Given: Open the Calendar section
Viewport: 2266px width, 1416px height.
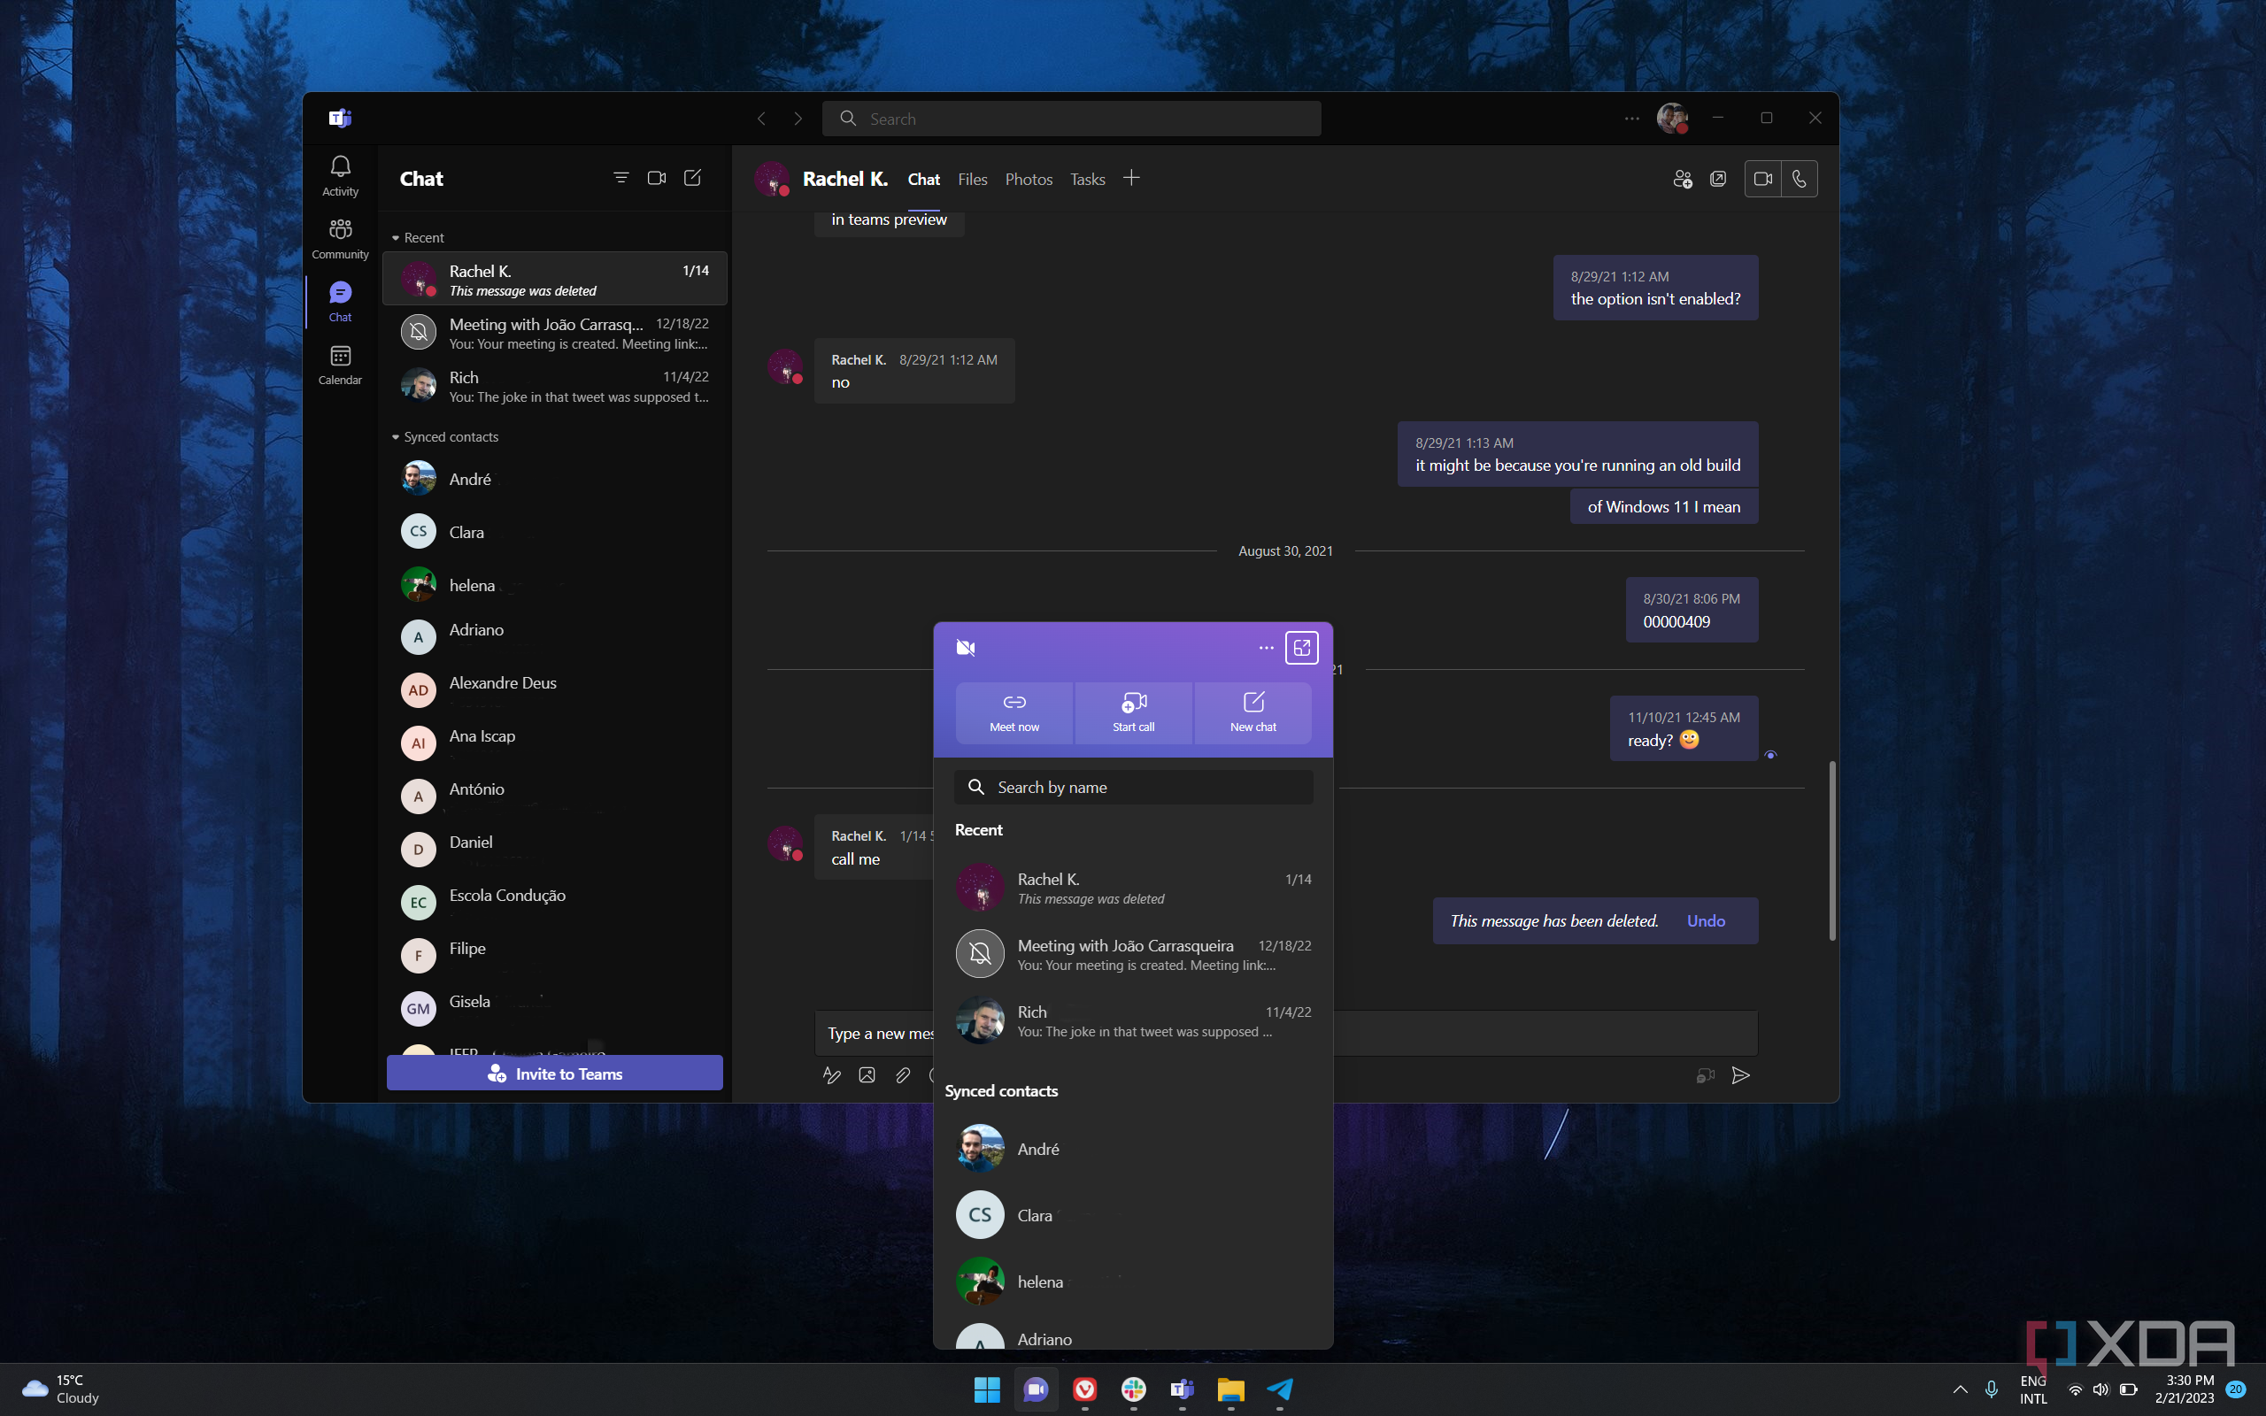Looking at the screenshot, I should tap(340, 365).
